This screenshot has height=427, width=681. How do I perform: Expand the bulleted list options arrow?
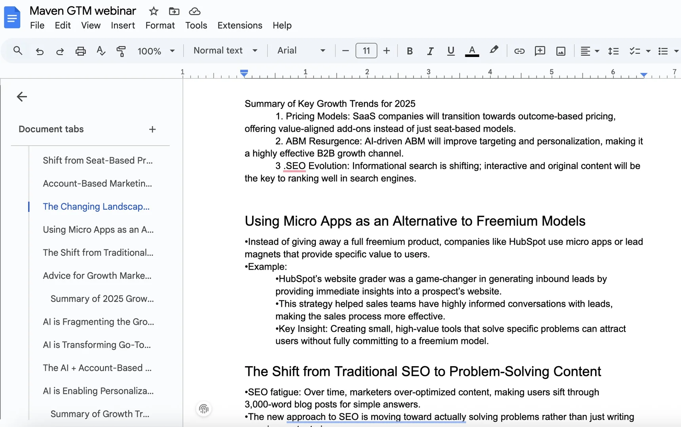(676, 51)
